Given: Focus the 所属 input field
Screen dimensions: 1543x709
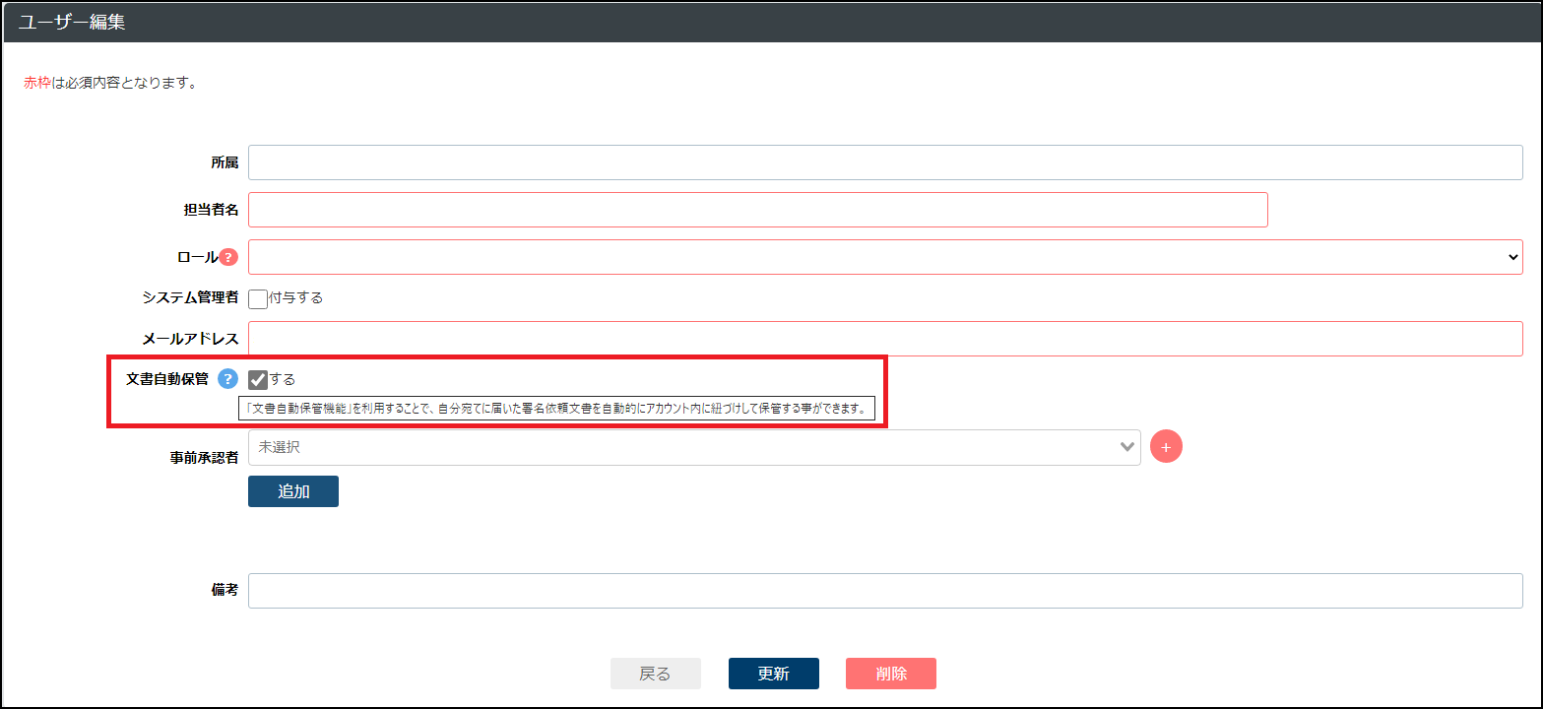Looking at the screenshot, I should click(884, 162).
